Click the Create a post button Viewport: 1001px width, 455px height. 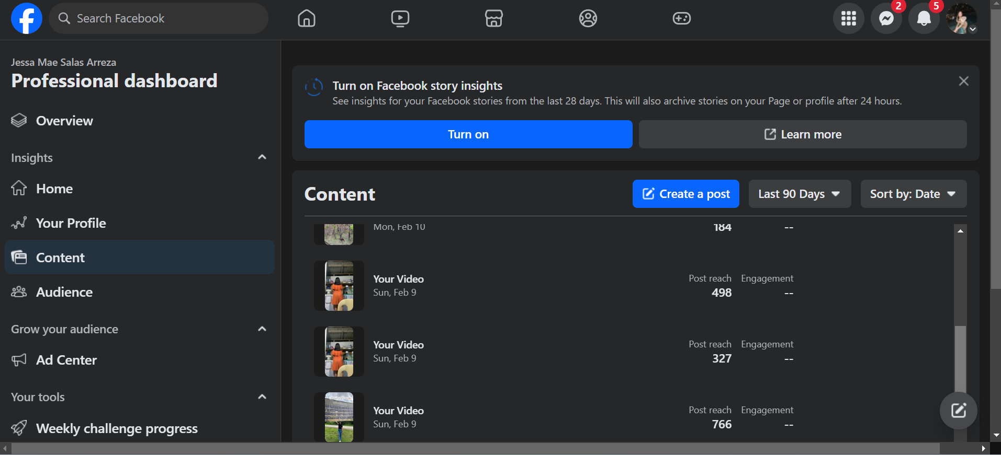coord(685,194)
